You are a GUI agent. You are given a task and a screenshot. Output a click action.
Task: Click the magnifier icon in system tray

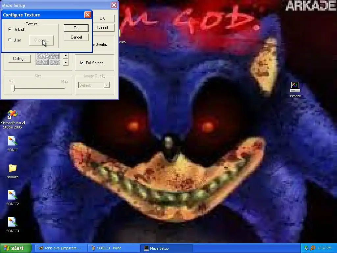(313, 248)
